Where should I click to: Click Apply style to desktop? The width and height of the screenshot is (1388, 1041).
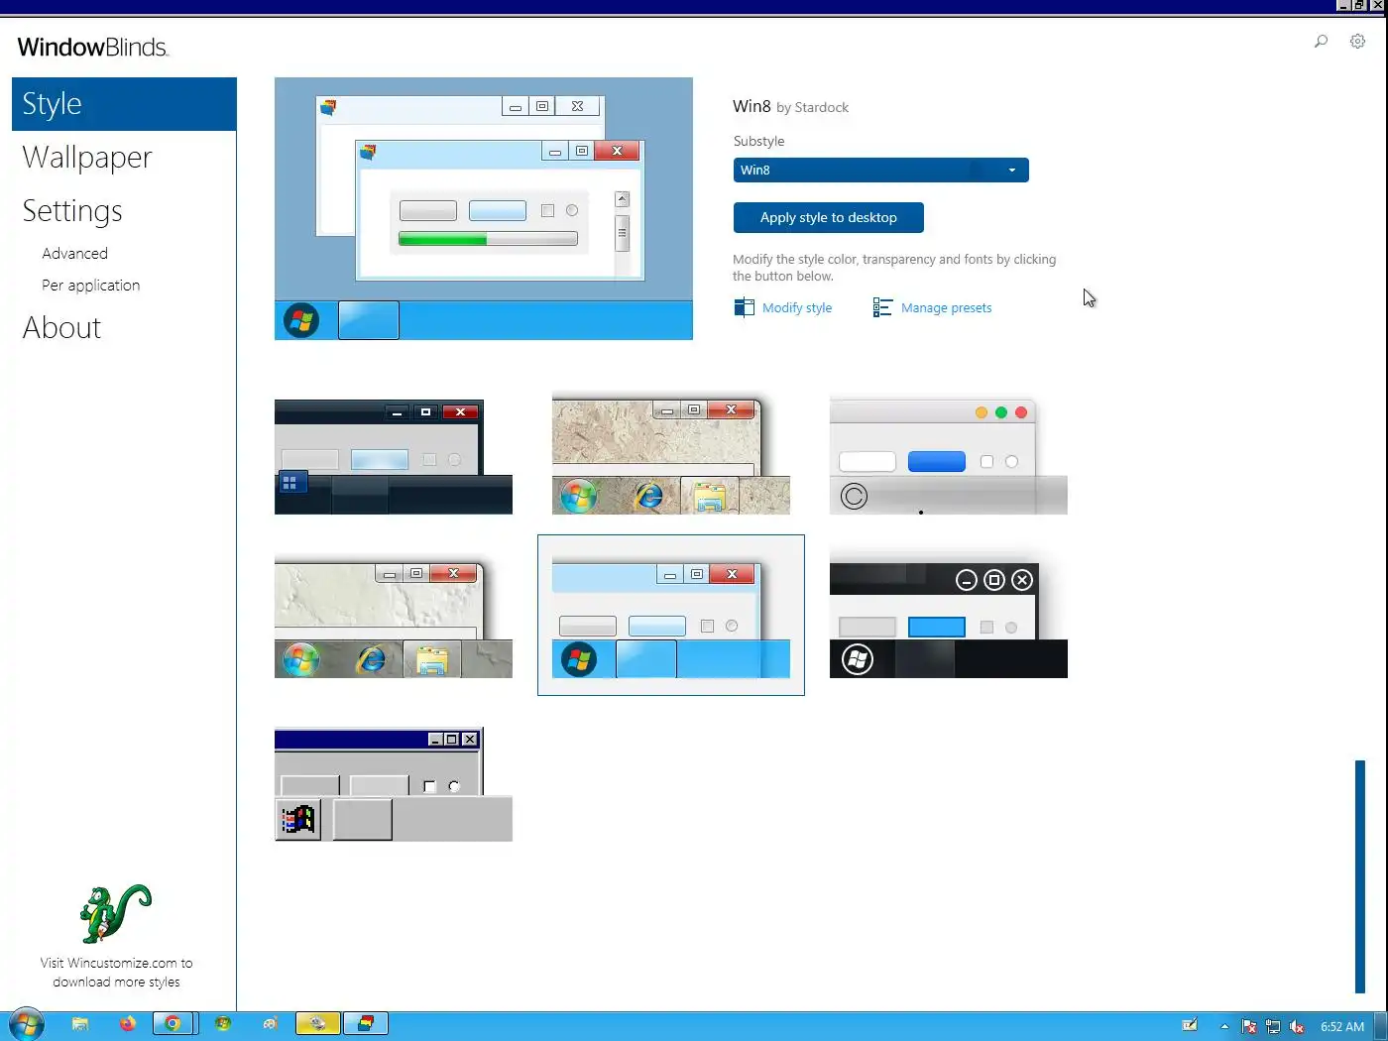tap(828, 217)
